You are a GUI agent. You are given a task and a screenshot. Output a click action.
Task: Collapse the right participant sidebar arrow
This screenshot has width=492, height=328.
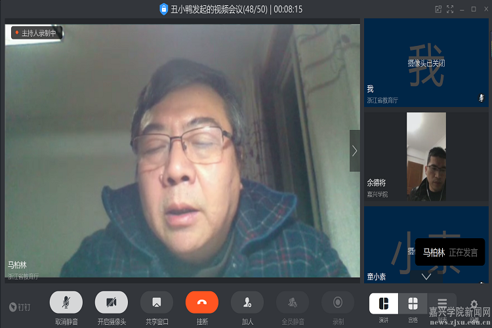354,151
